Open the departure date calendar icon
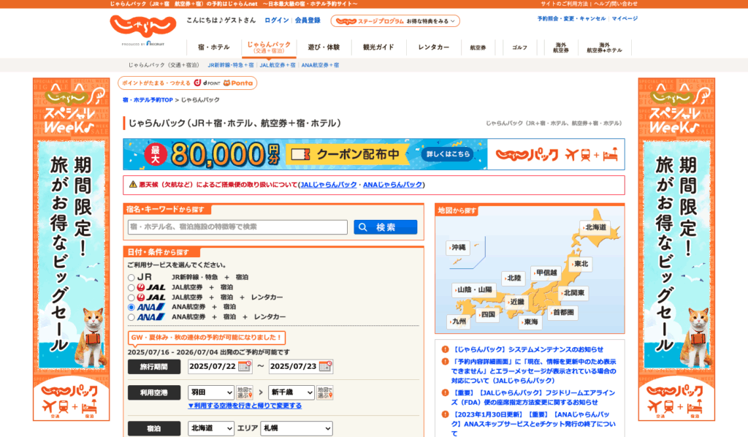 click(244, 366)
